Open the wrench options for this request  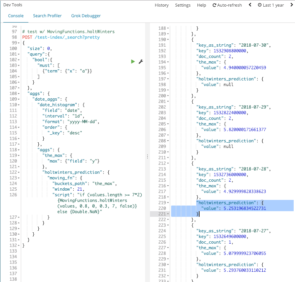[141, 62]
